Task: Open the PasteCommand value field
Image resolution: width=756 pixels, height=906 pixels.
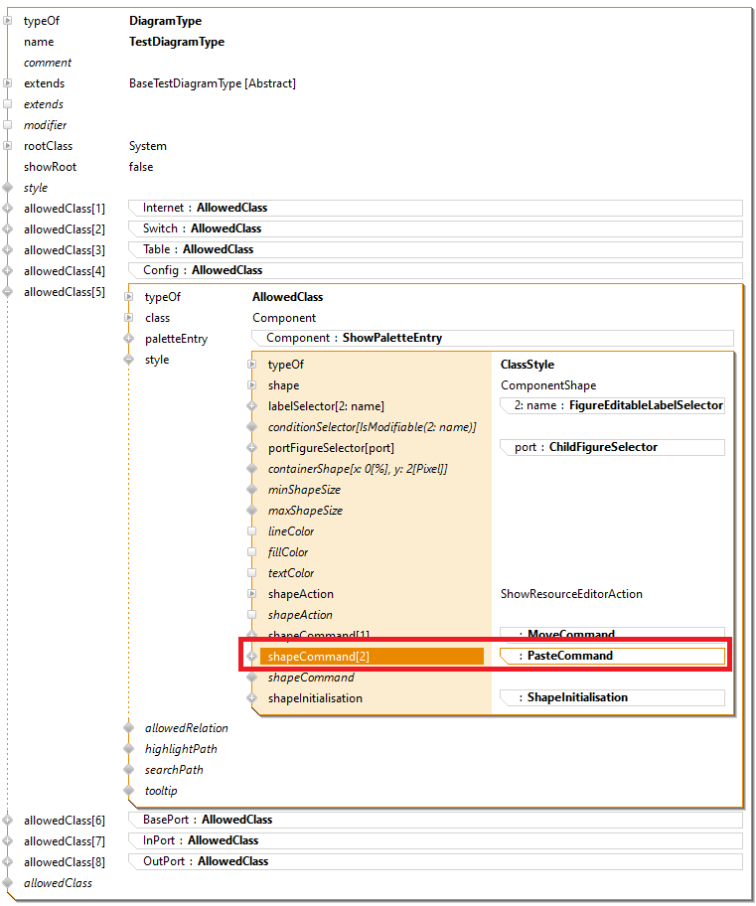Action: tap(612, 656)
